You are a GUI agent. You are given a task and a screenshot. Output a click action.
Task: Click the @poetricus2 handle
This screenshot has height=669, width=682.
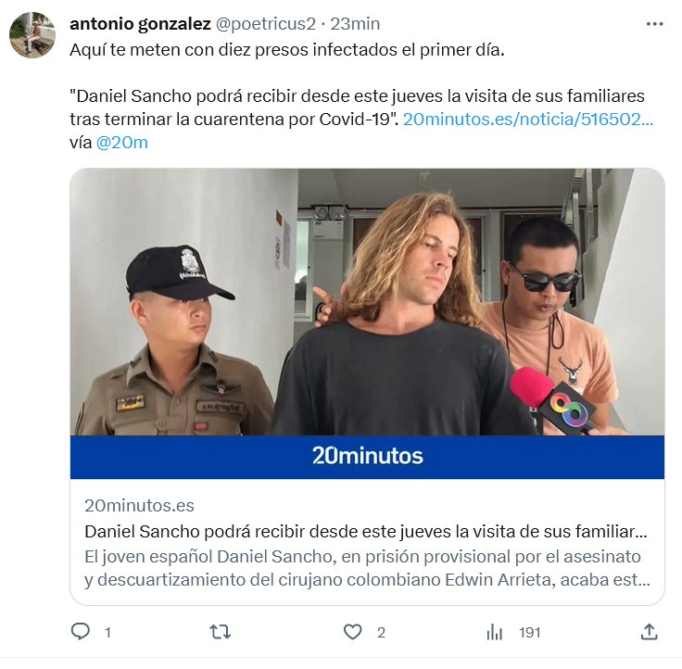[265, 24]
